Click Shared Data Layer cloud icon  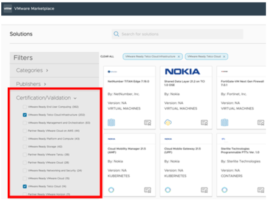[168, 122]
